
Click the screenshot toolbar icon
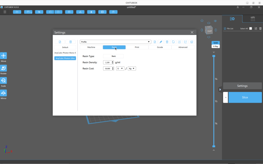click(x=39, y=12)
